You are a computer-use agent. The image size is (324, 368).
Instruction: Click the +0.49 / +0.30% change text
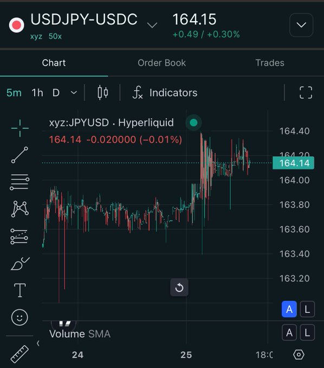(206, 35)
